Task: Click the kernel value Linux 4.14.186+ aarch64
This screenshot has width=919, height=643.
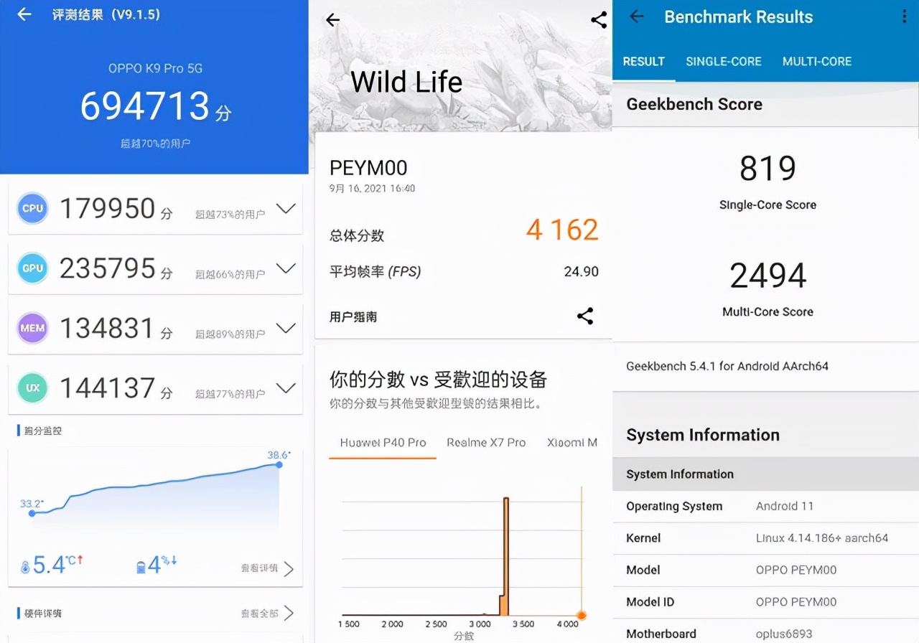Action: pyautogui.click(x=822, y=538)
